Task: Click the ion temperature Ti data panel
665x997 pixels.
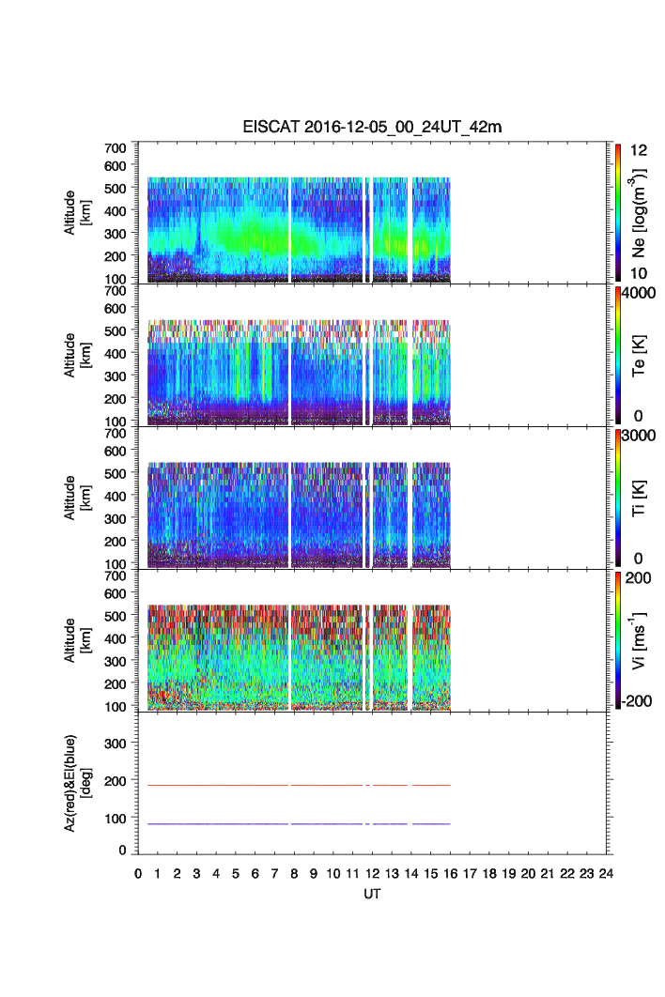Action: (x=372, y=498)
